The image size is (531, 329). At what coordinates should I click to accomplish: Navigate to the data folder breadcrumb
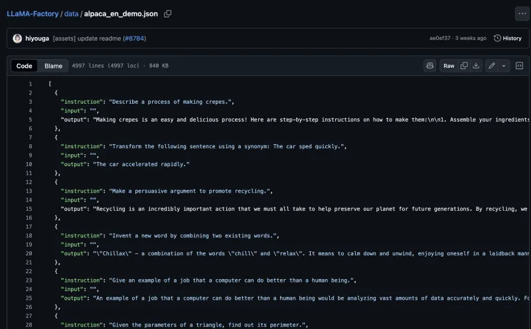pos(71,13)
